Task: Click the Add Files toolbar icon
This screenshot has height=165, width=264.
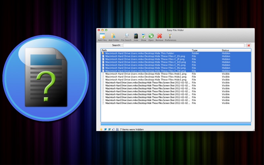Action: tap(102, 36)
